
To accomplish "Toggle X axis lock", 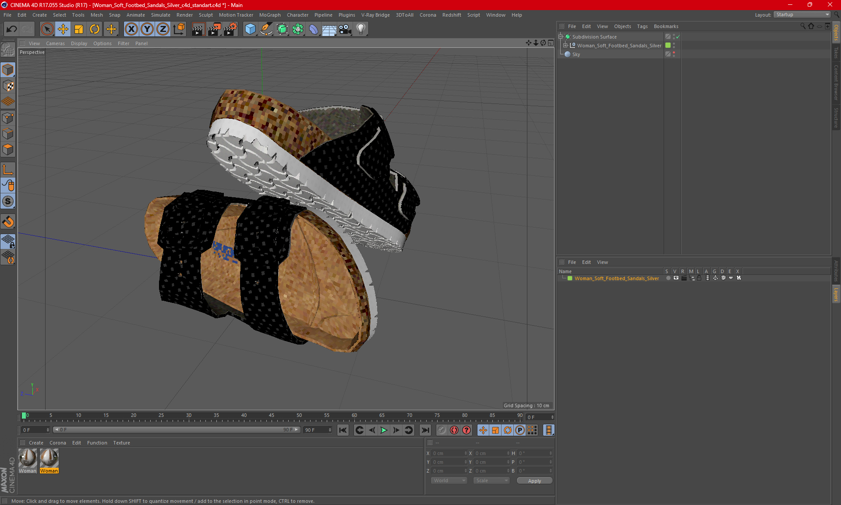I will [131, 29].
